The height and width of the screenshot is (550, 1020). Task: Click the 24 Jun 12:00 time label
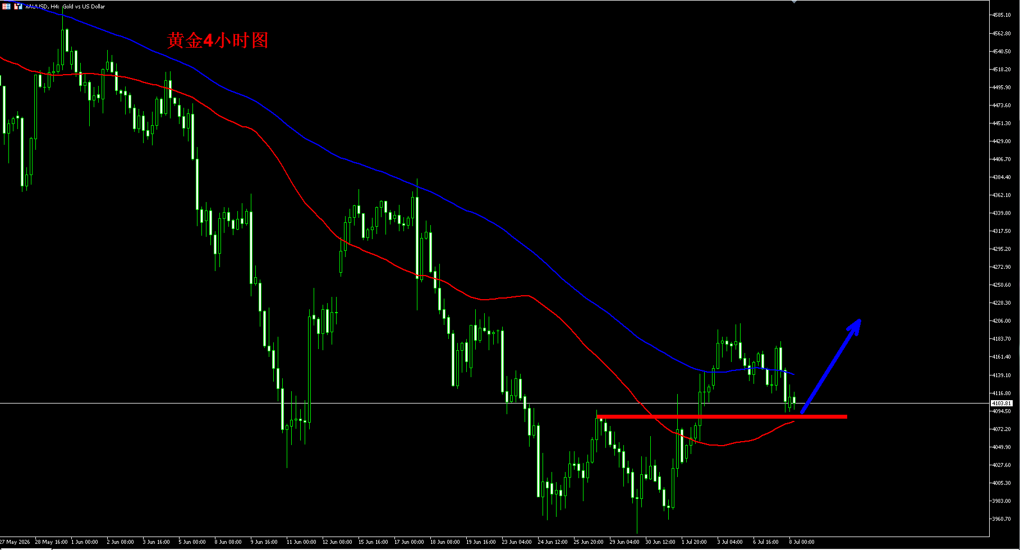553,542
